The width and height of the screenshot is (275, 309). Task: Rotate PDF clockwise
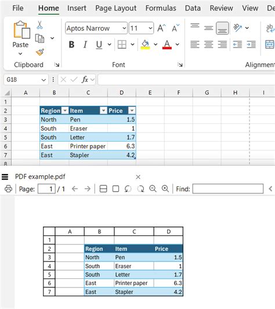point(140,189)
